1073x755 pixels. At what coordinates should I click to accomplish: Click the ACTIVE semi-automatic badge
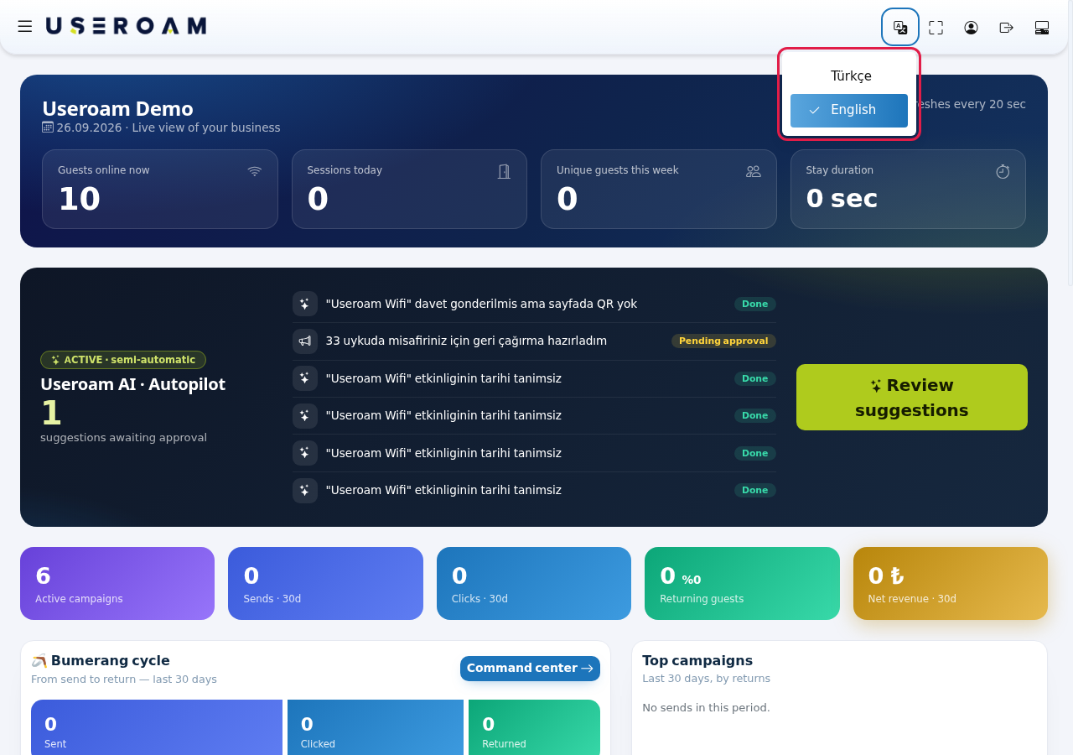coord(123,360)
